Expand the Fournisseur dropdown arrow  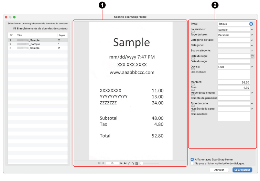click(x=252, y=29)
